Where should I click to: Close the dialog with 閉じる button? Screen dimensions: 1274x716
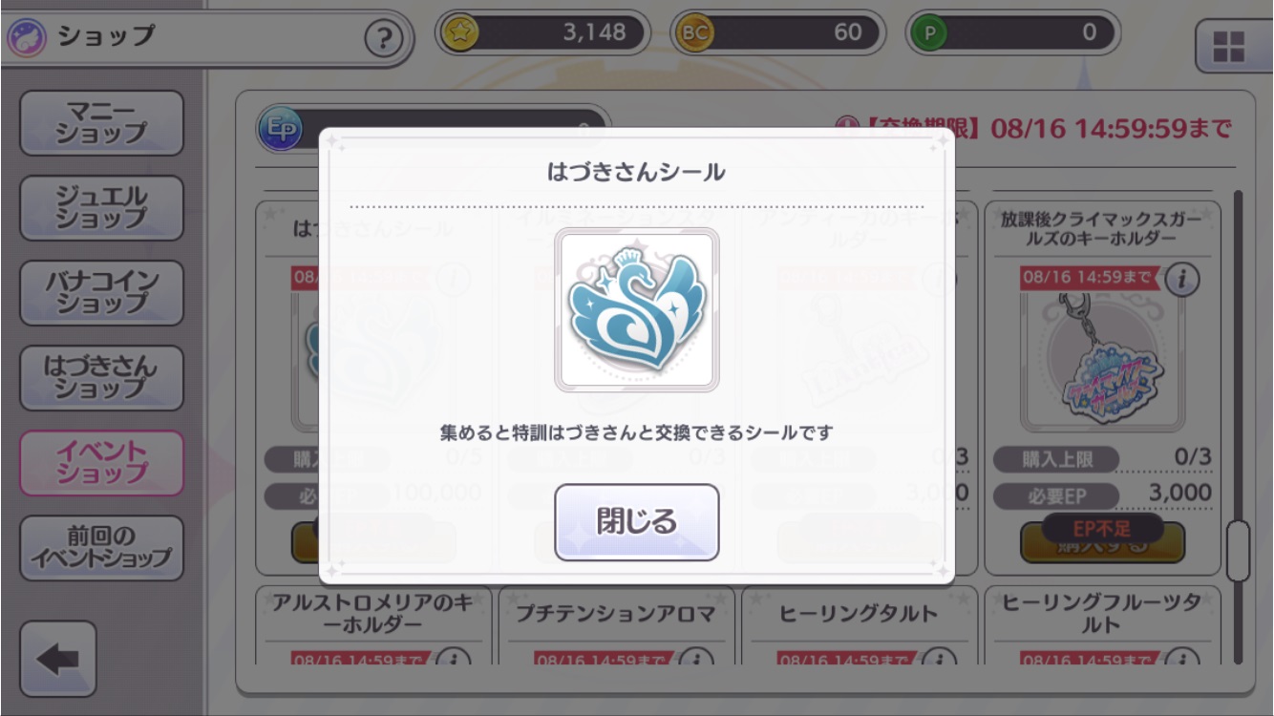coord(637,522)
